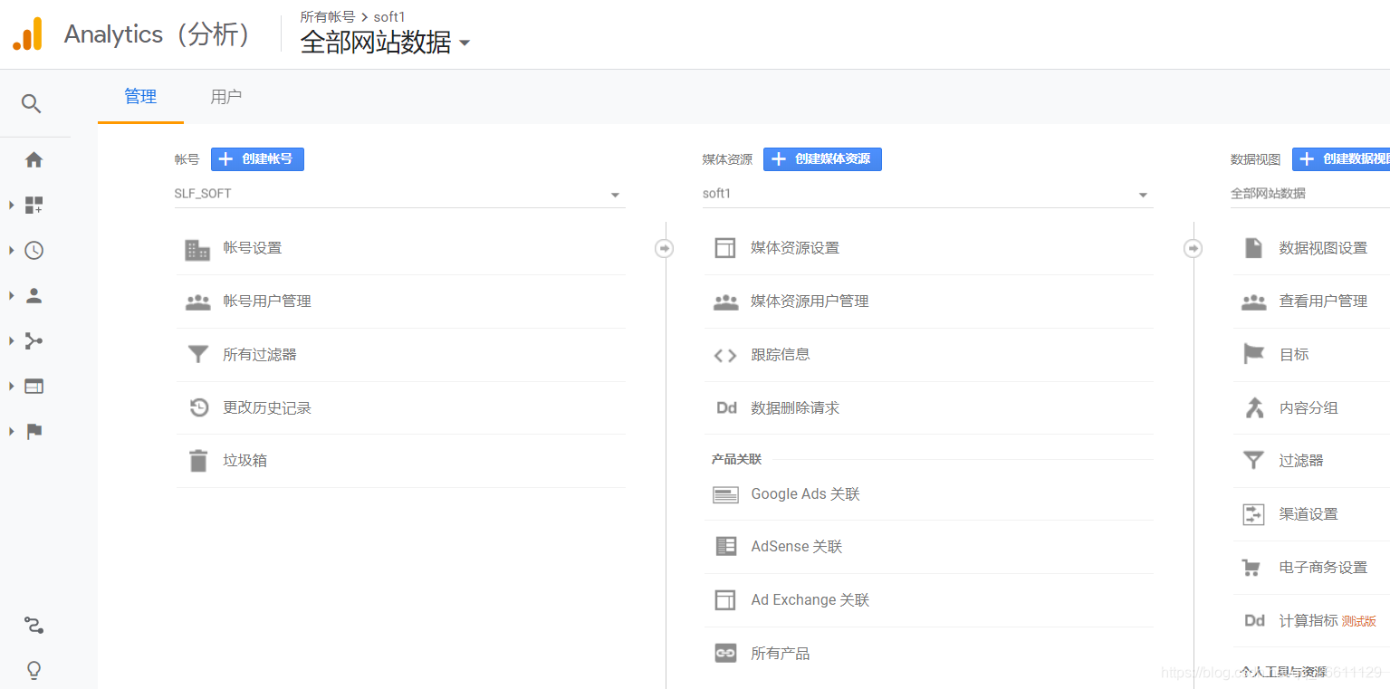1390x689 pixels.
Task: Click code brackets icon beside 跟踪信息
Action: [725, 355]
